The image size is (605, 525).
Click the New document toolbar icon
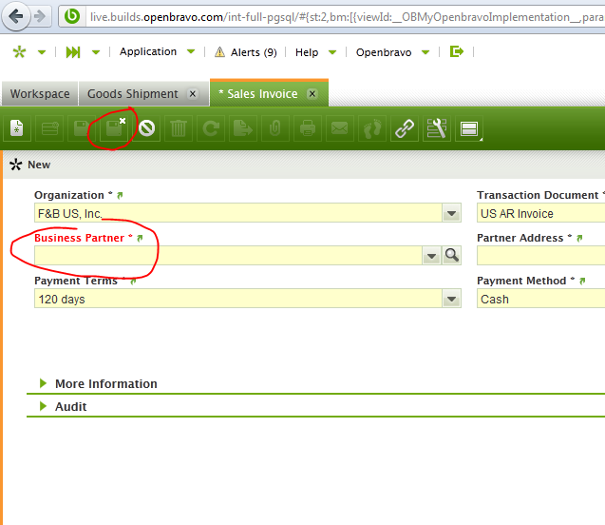point(17,128)
